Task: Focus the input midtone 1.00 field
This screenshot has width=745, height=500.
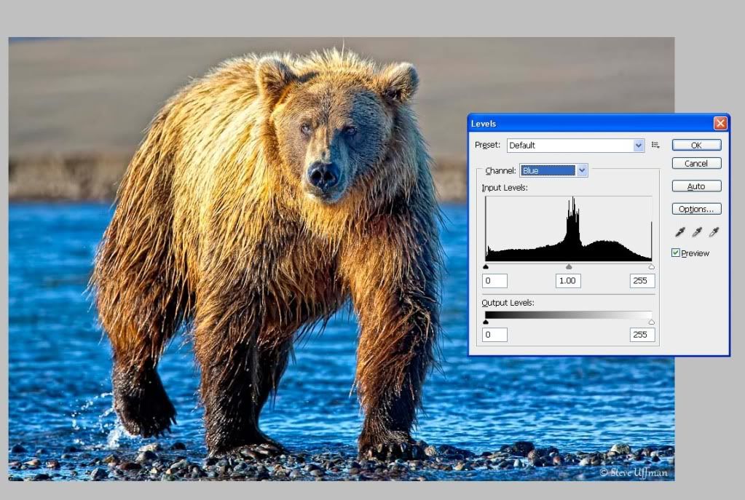Action: click(x=568, y=281)
